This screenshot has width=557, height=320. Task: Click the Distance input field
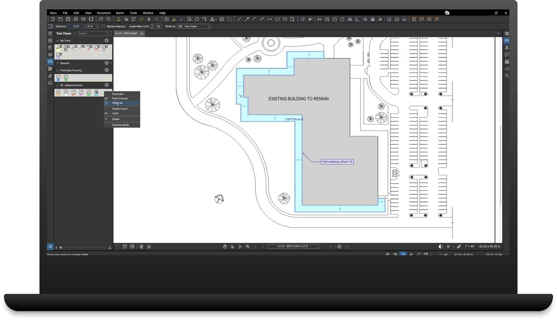(x=76, y=26)
